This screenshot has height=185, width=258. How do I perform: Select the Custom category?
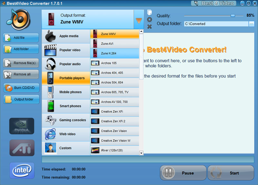click(x=66, y=148)
